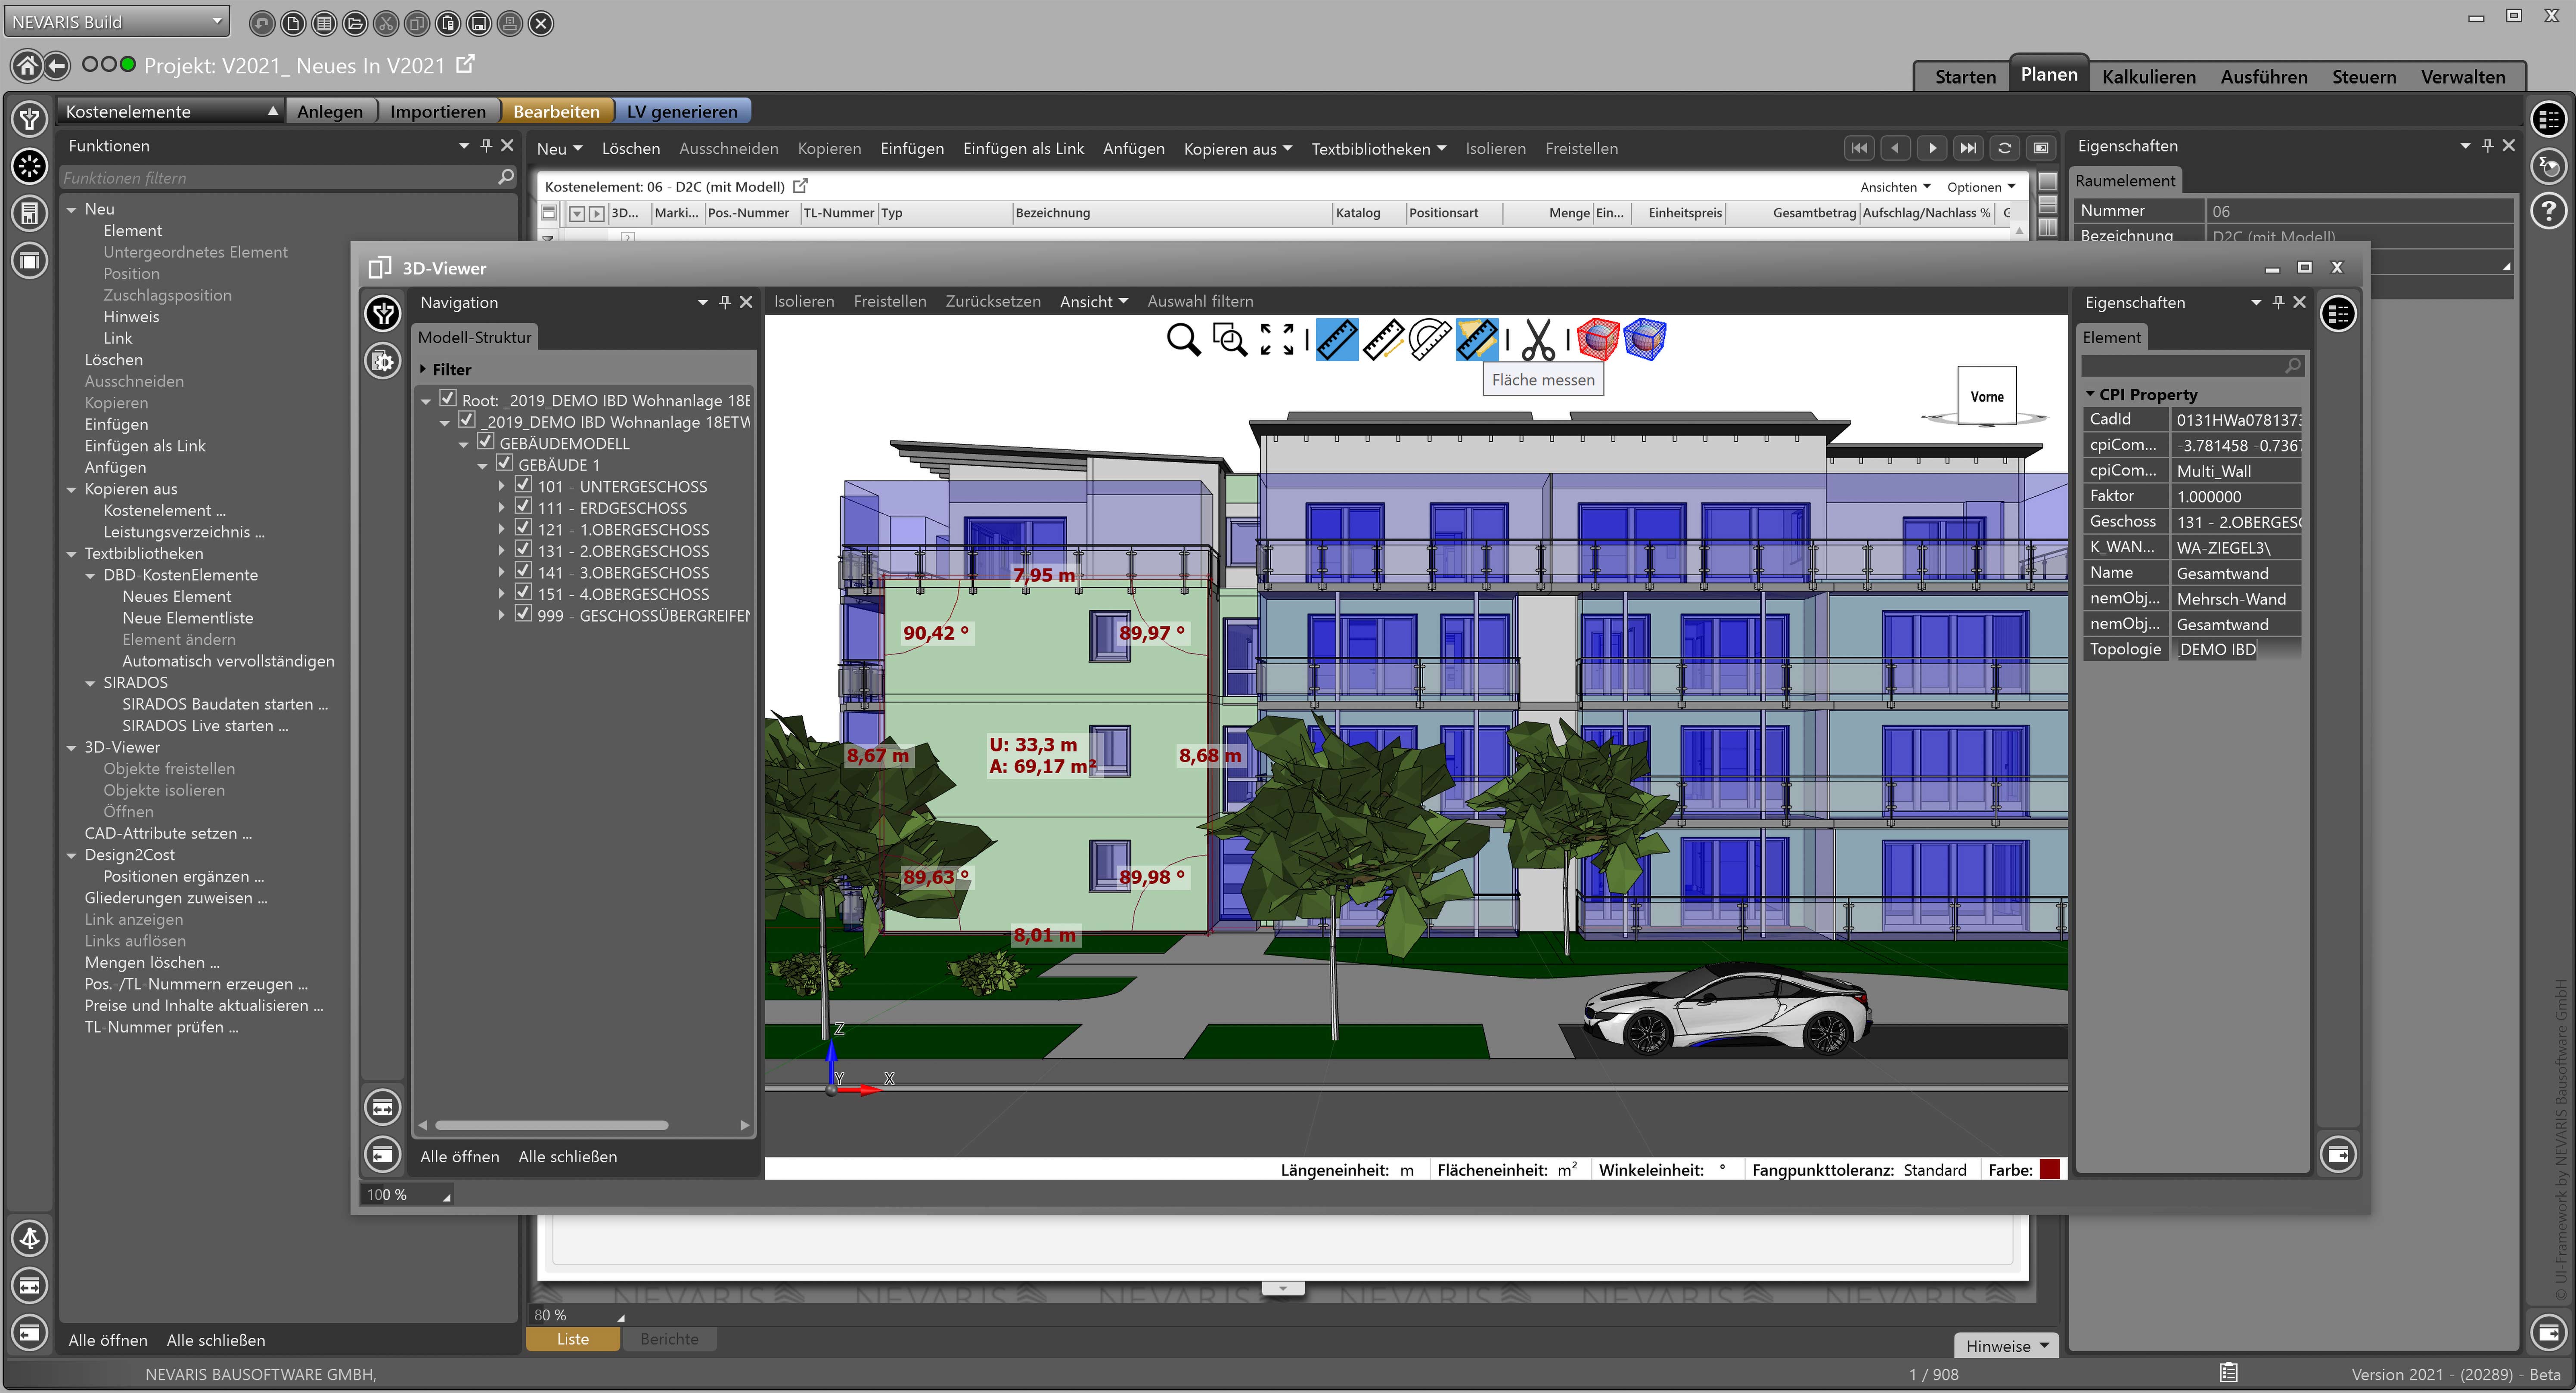Click the fit-to-view arrows icon
This screenshot has height=1393, width=2576.
1277,340
